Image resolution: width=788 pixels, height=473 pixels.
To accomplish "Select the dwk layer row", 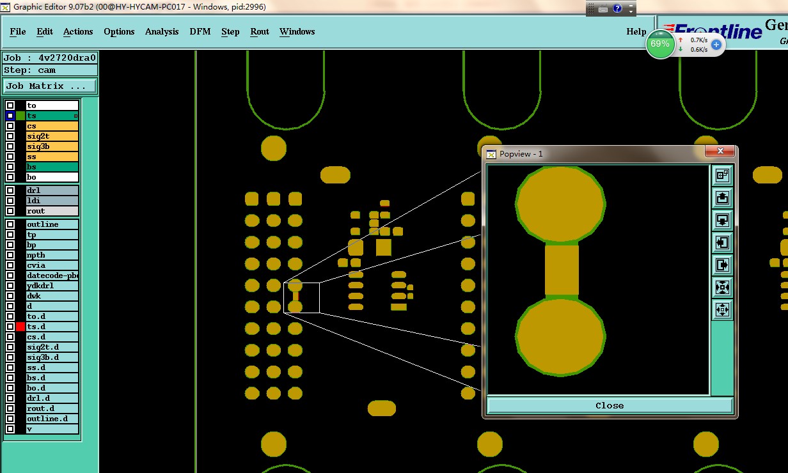I will (52, 296).
